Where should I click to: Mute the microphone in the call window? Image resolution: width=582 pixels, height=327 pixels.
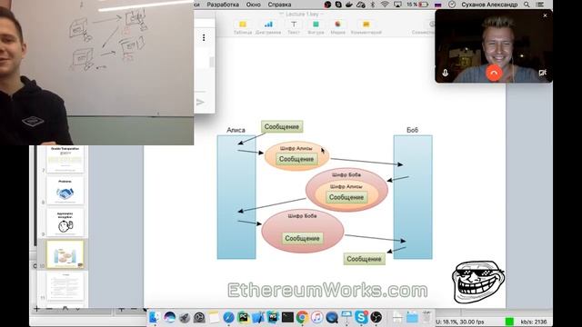(445, 73)
